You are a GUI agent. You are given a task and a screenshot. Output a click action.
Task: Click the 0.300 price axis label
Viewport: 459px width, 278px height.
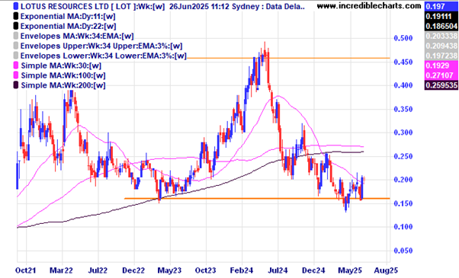pos(403,133)
